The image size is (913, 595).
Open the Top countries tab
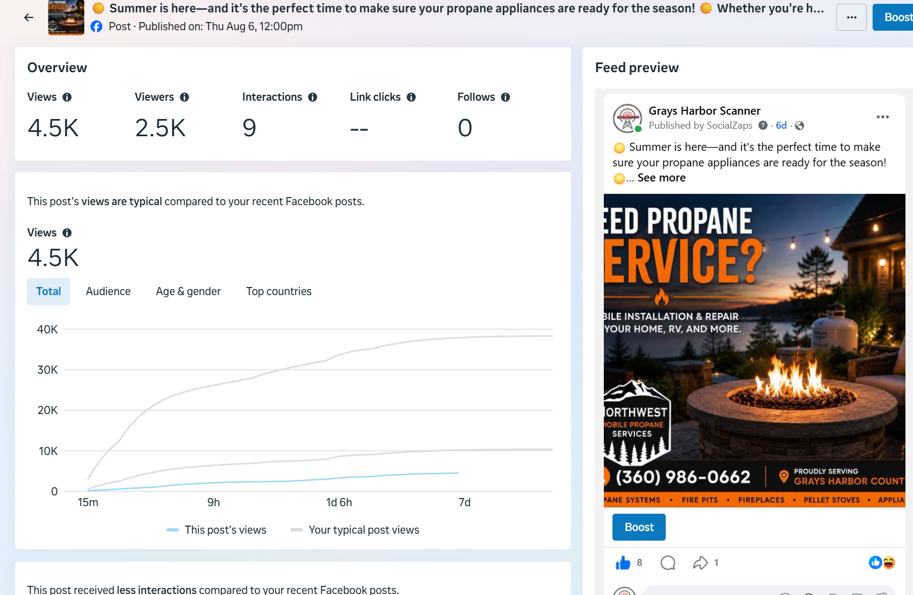coord(278,291)
